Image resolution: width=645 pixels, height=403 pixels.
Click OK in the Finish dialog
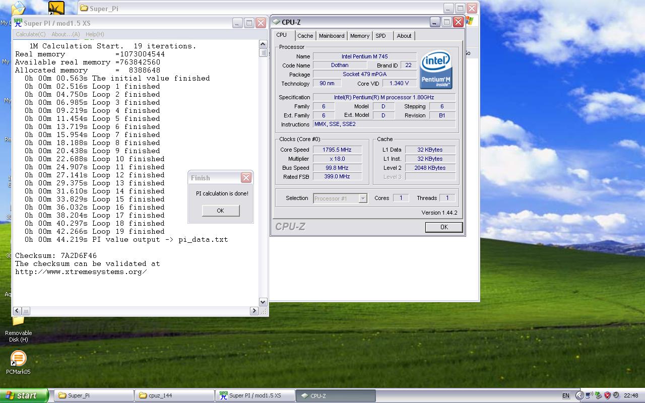[x=221, y=211]
